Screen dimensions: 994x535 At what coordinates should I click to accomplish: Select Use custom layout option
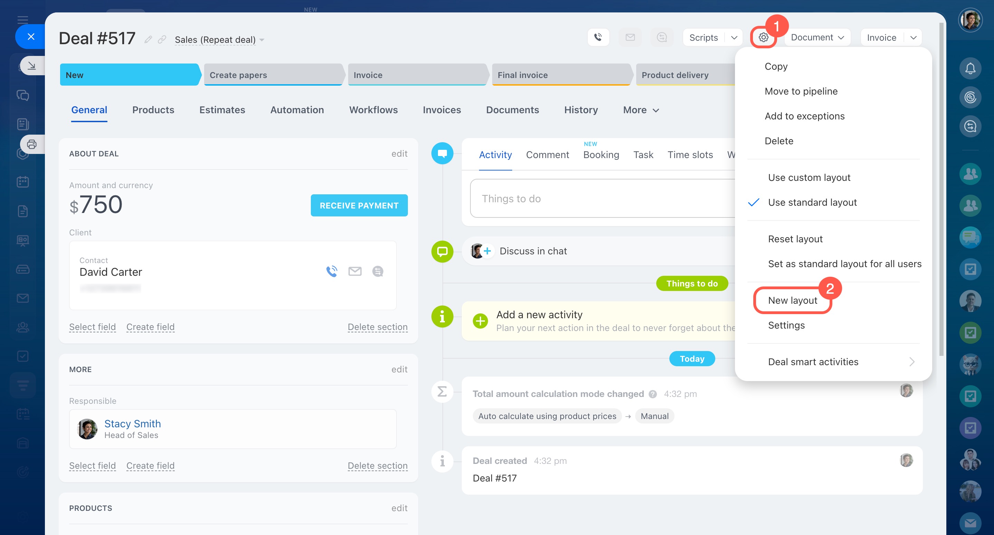coord(809,177)
